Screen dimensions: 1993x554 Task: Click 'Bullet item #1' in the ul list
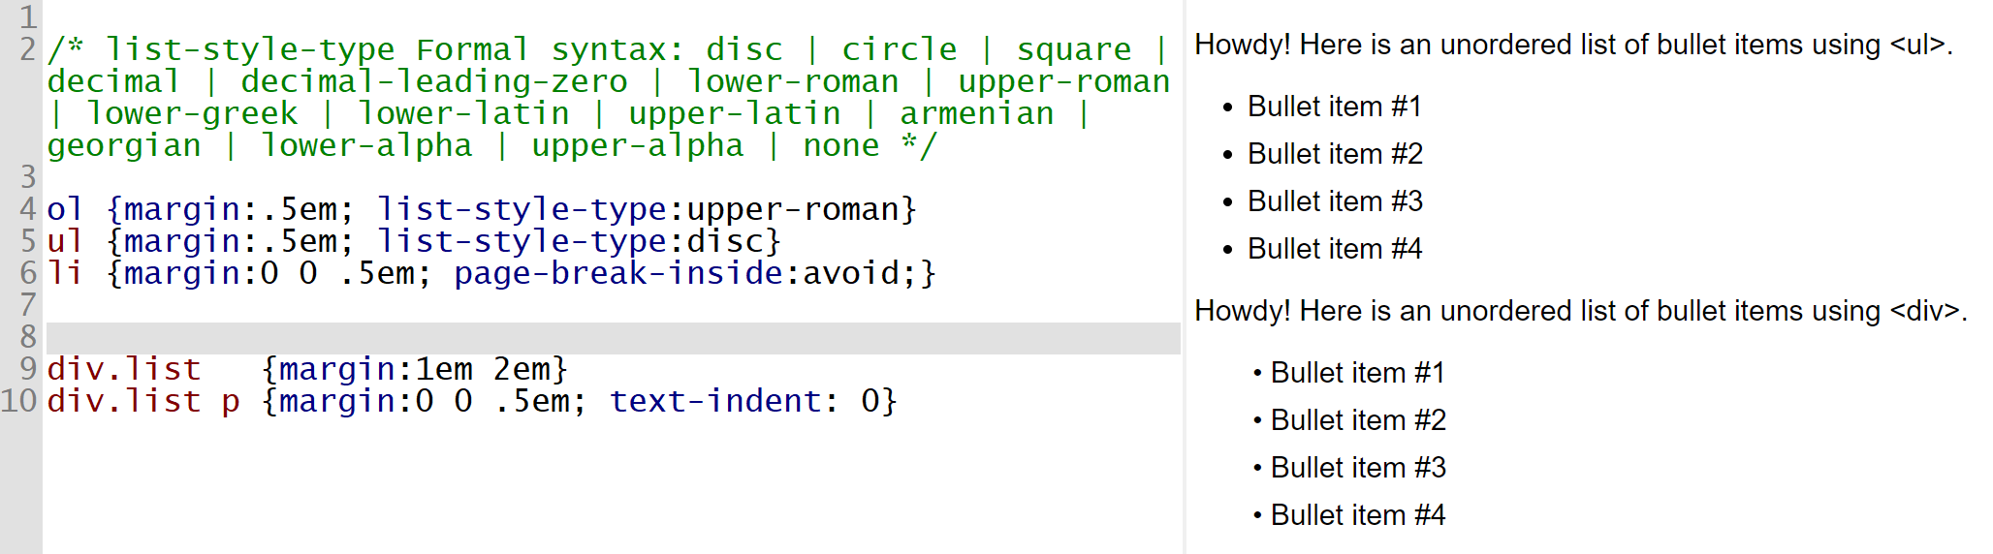click(1334, 107)
